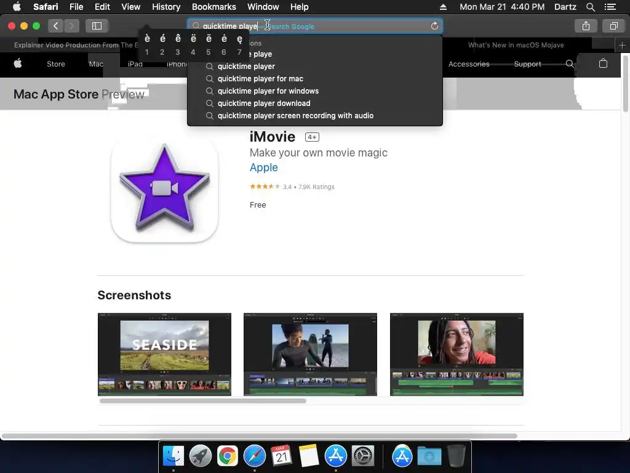Open Notes app in Dock
The height and width of the screenshot is (473, 630).
pos(309,456)
